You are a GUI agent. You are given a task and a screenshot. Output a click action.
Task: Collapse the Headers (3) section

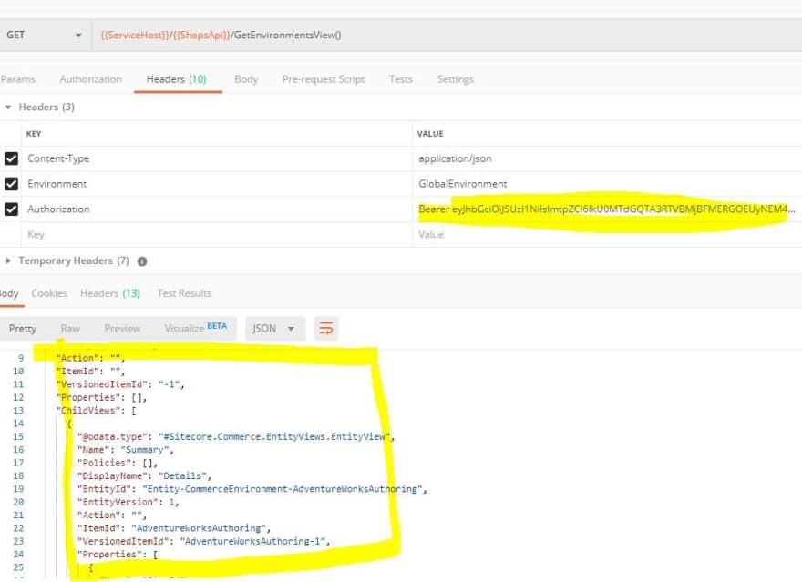pyautogui.click(x=8, y=107)
